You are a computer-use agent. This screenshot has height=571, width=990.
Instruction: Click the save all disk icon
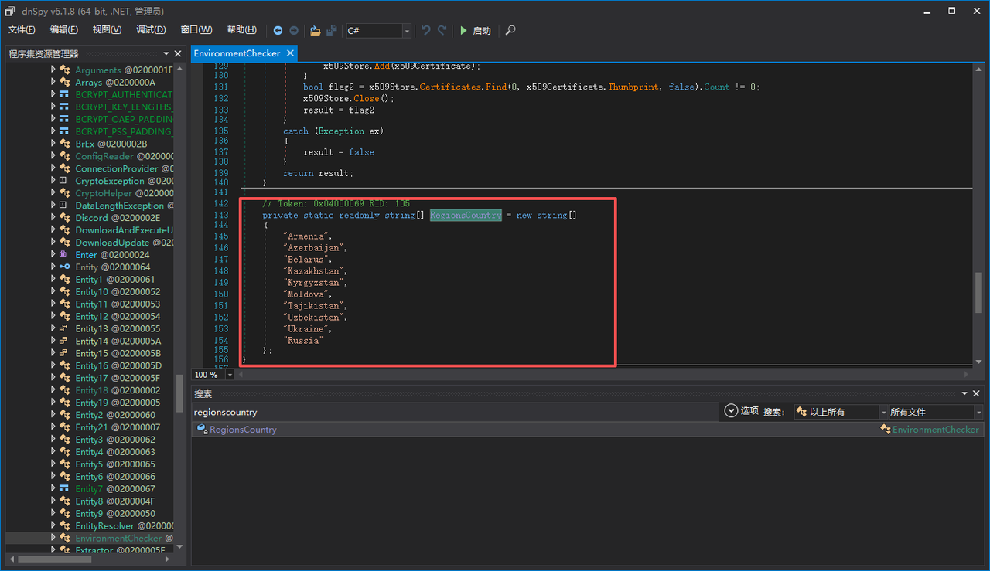pos(332,31)
